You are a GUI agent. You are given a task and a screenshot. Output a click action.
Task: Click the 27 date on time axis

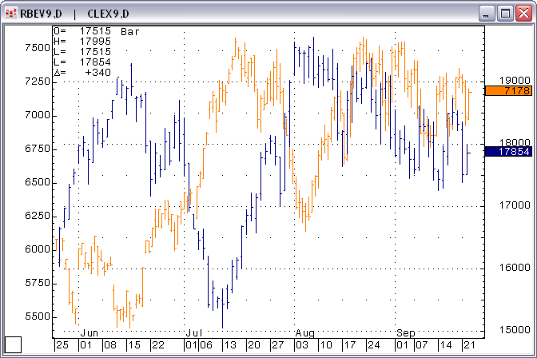[x=278, y=345]
